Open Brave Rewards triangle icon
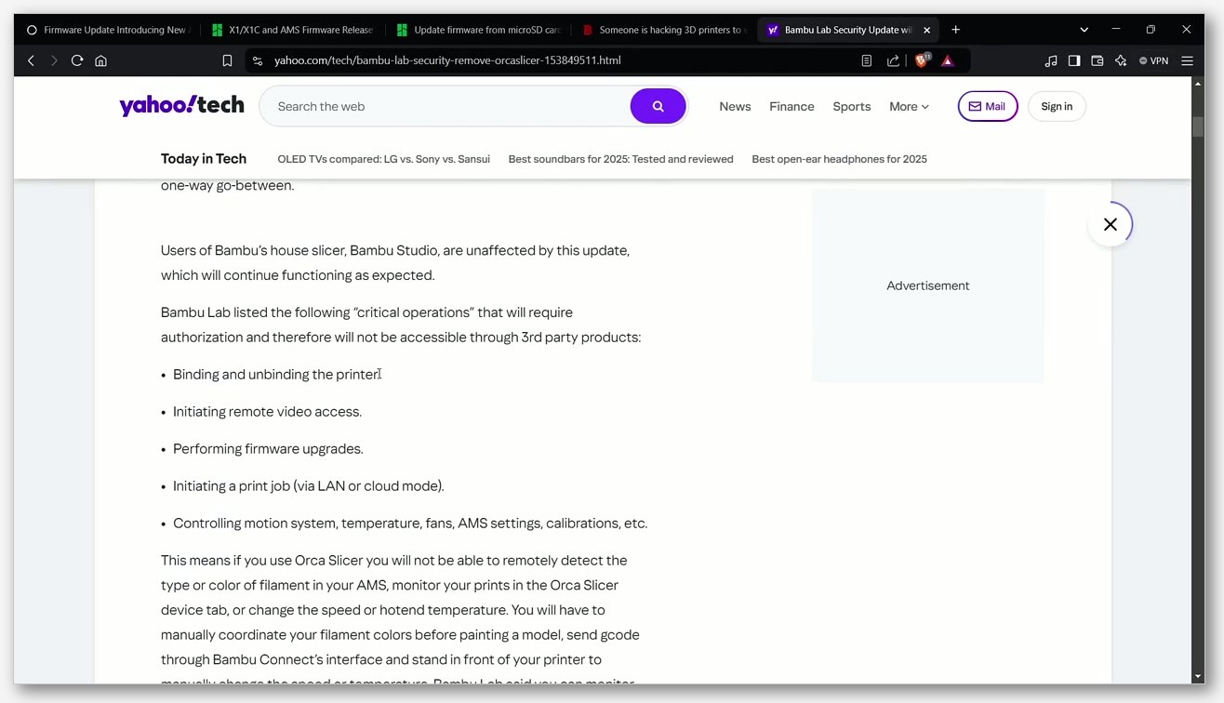 click(x=948, y=60)
